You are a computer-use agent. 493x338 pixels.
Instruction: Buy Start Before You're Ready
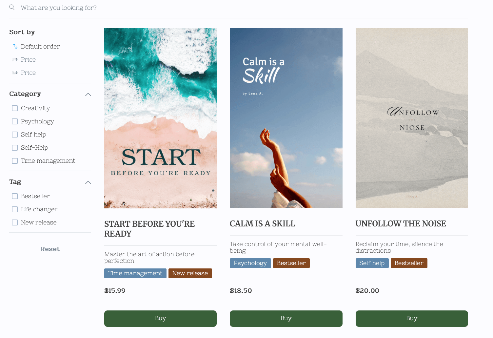pyautogui.click(x=160, y=319)
